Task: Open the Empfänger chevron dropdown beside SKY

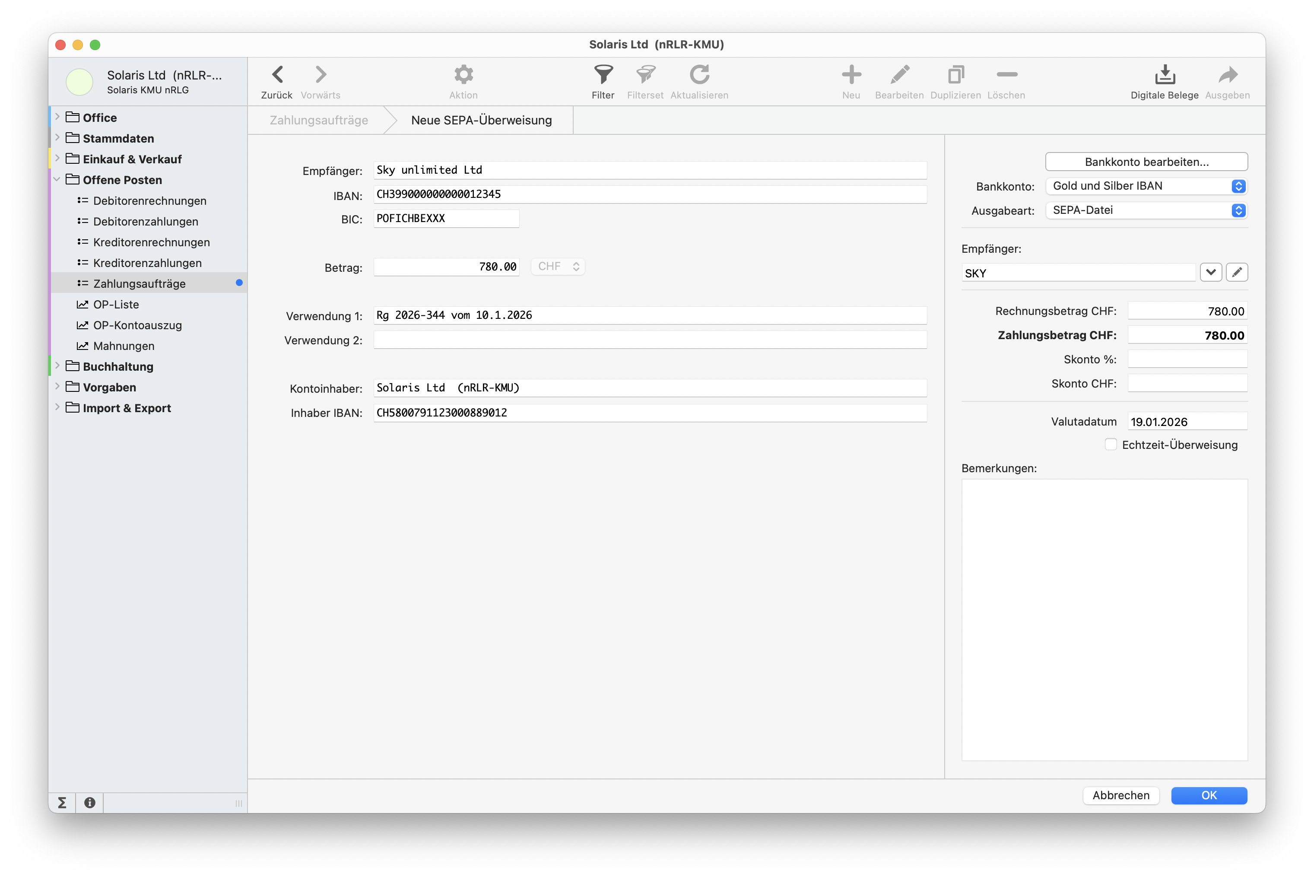Action: [1211, 272]
